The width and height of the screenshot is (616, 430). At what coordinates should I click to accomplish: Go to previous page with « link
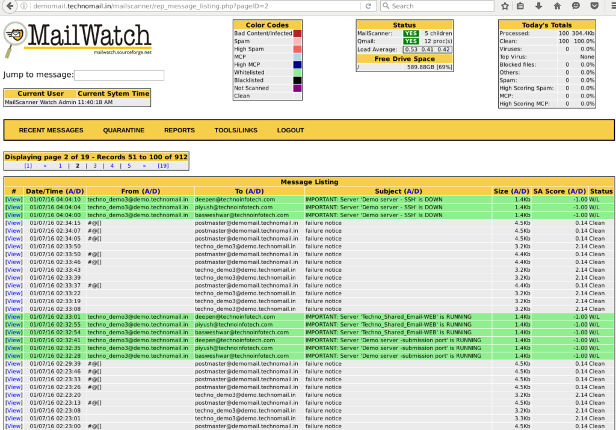[x=45, y=166]
